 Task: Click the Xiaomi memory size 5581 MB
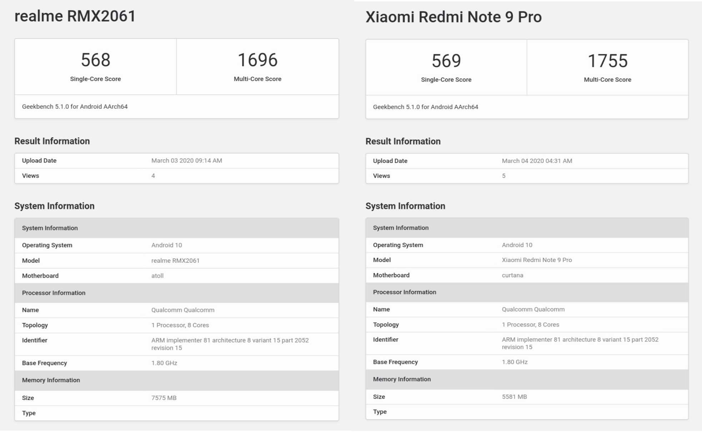pyautogui.click(x=514, y=397)
